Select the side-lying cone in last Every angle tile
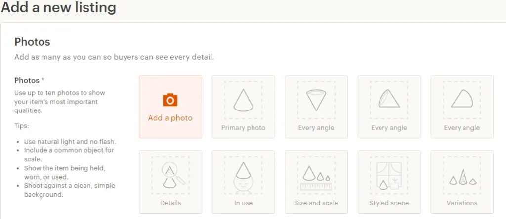Image resolution: width=506 pixels, height=219 pixels. click(462, 99)
